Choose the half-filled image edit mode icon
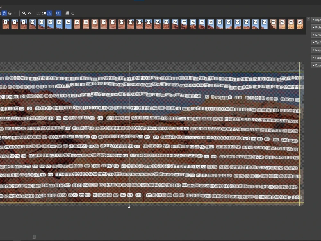Screen dimensions: 321x241 click(44, 13)
